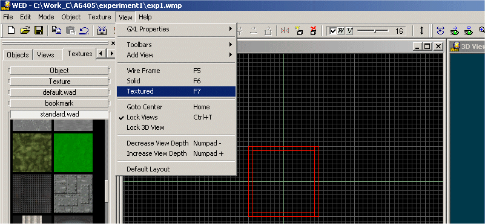This screenshot has height=224, width=485.
Task: Choose Solid view mode
Action: pyautogui.click(x=176, y=81)
